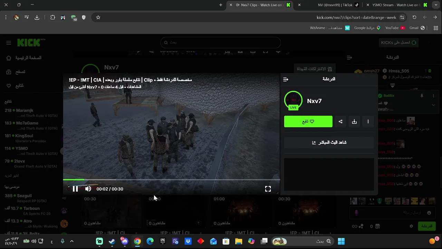Screen dimensions: 442x249
Task: Expand أظهر المزيد show more in sidebar
Action: [x=12, y=176]
